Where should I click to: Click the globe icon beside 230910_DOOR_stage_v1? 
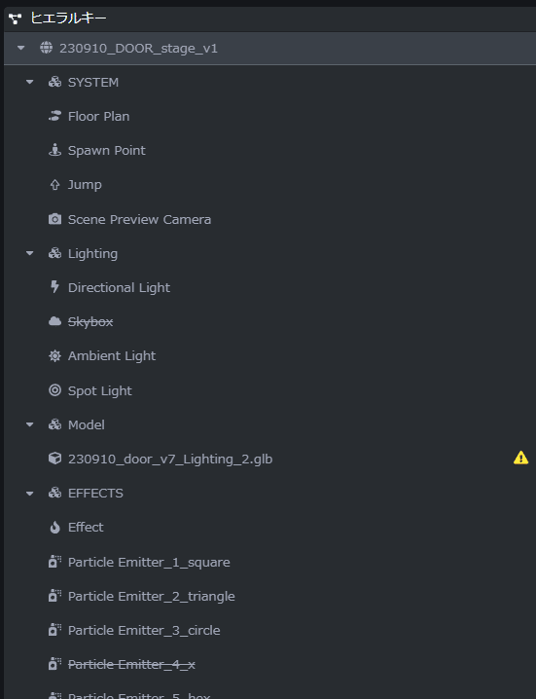tap(46, 48)
